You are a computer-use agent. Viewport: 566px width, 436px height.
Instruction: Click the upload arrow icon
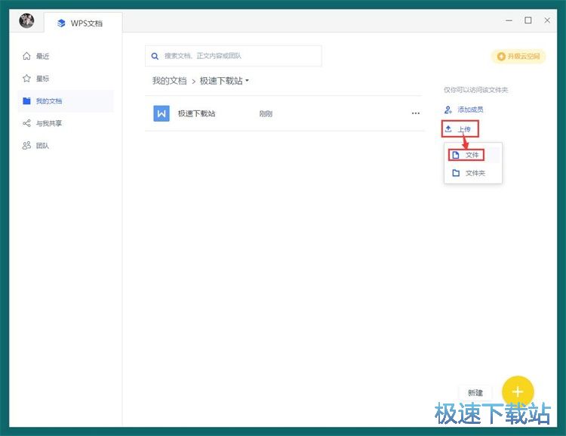[x=448, y=128]
